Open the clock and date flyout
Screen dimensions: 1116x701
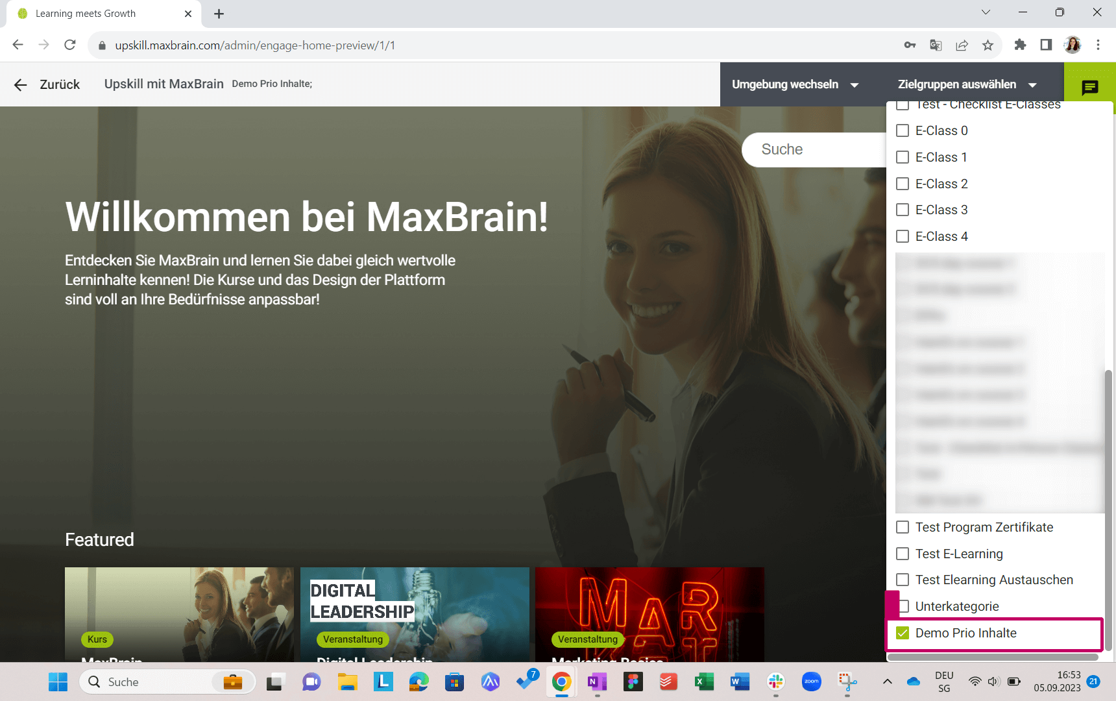tap(1058, 682)
